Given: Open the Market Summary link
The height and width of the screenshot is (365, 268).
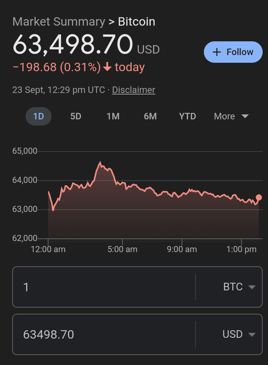Looking at the screenshot, I should 59,22.
